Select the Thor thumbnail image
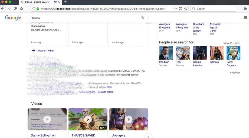This screenshot has width=249, height=138. [183, 53]
